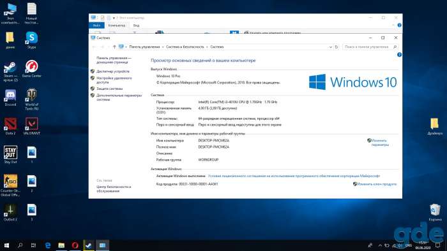Open 'Центр безопасности и обслуживания' link
The width and height of the screenshot is (447, 251).
(x=114, y=189)
